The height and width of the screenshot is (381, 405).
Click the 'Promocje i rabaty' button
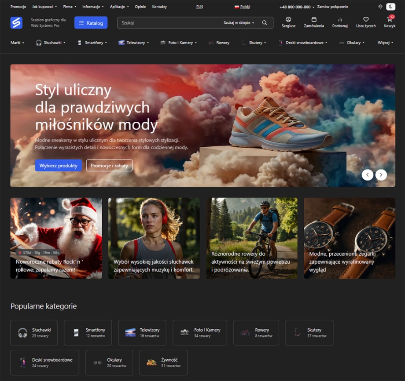109,166
